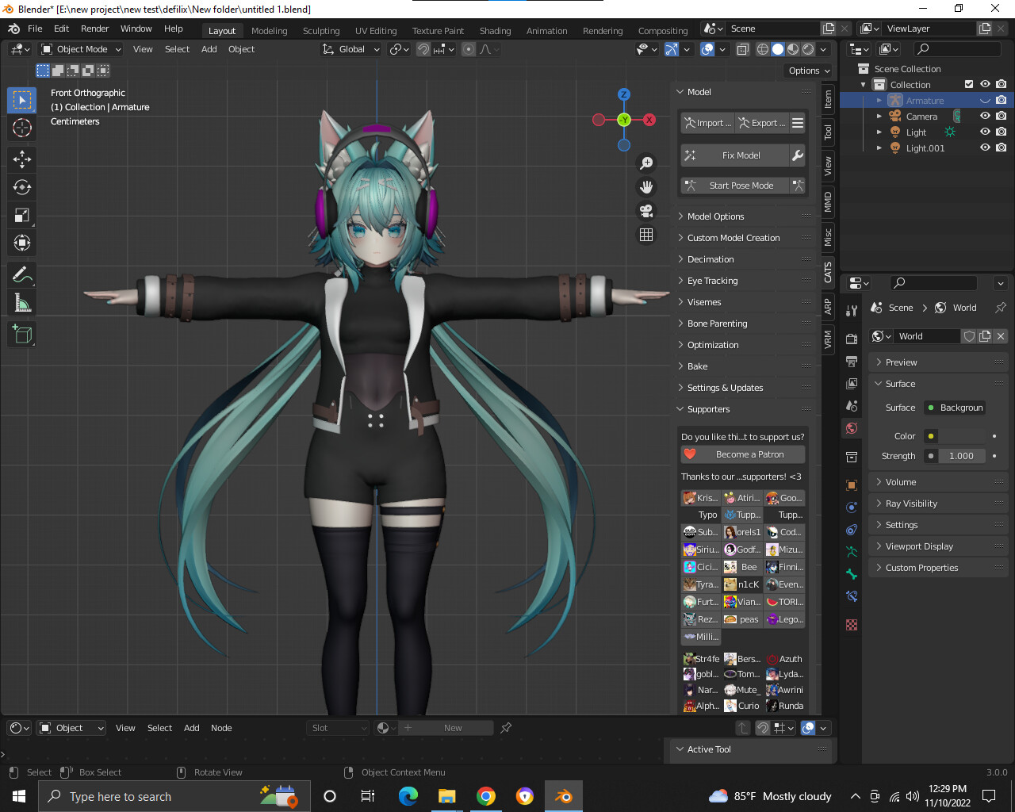Select the Move tool
The width and height of the screenshot is (1015, 812).
(x=22, y=159)
